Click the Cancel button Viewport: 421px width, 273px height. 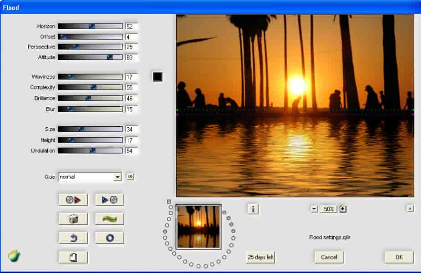click(x=329, y=257)
